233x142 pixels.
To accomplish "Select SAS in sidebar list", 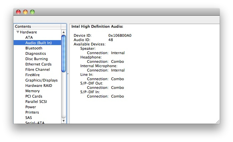I will point(28,118).
